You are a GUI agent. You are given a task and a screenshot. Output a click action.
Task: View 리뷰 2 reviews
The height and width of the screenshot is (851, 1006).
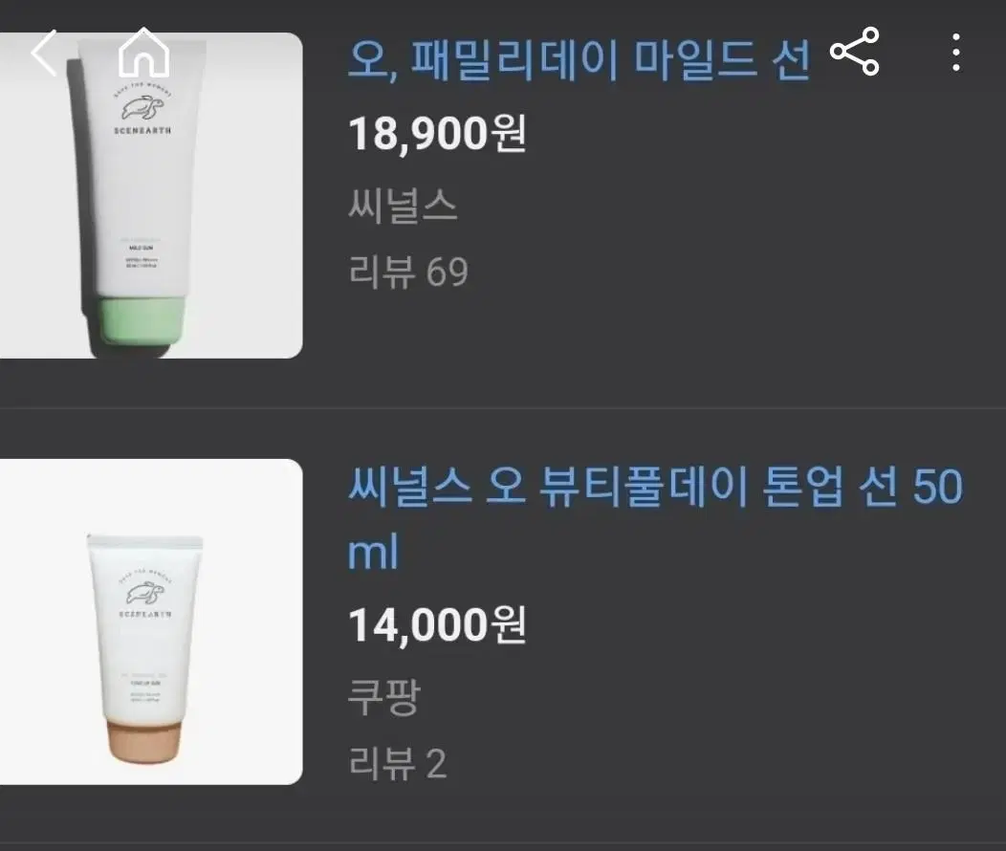(x=397, y=763)
